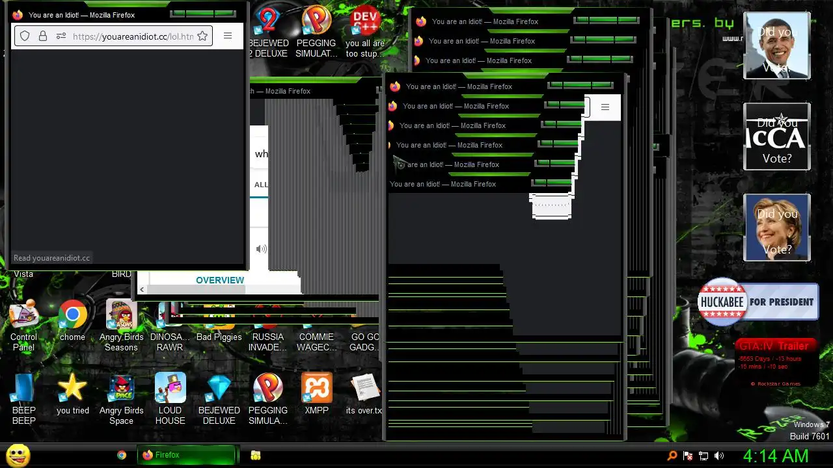Screen dimensions: 833x468
Task: Click the Hillary Clinton 'Did you Vote?' gadget
Action: pos(777,227)
